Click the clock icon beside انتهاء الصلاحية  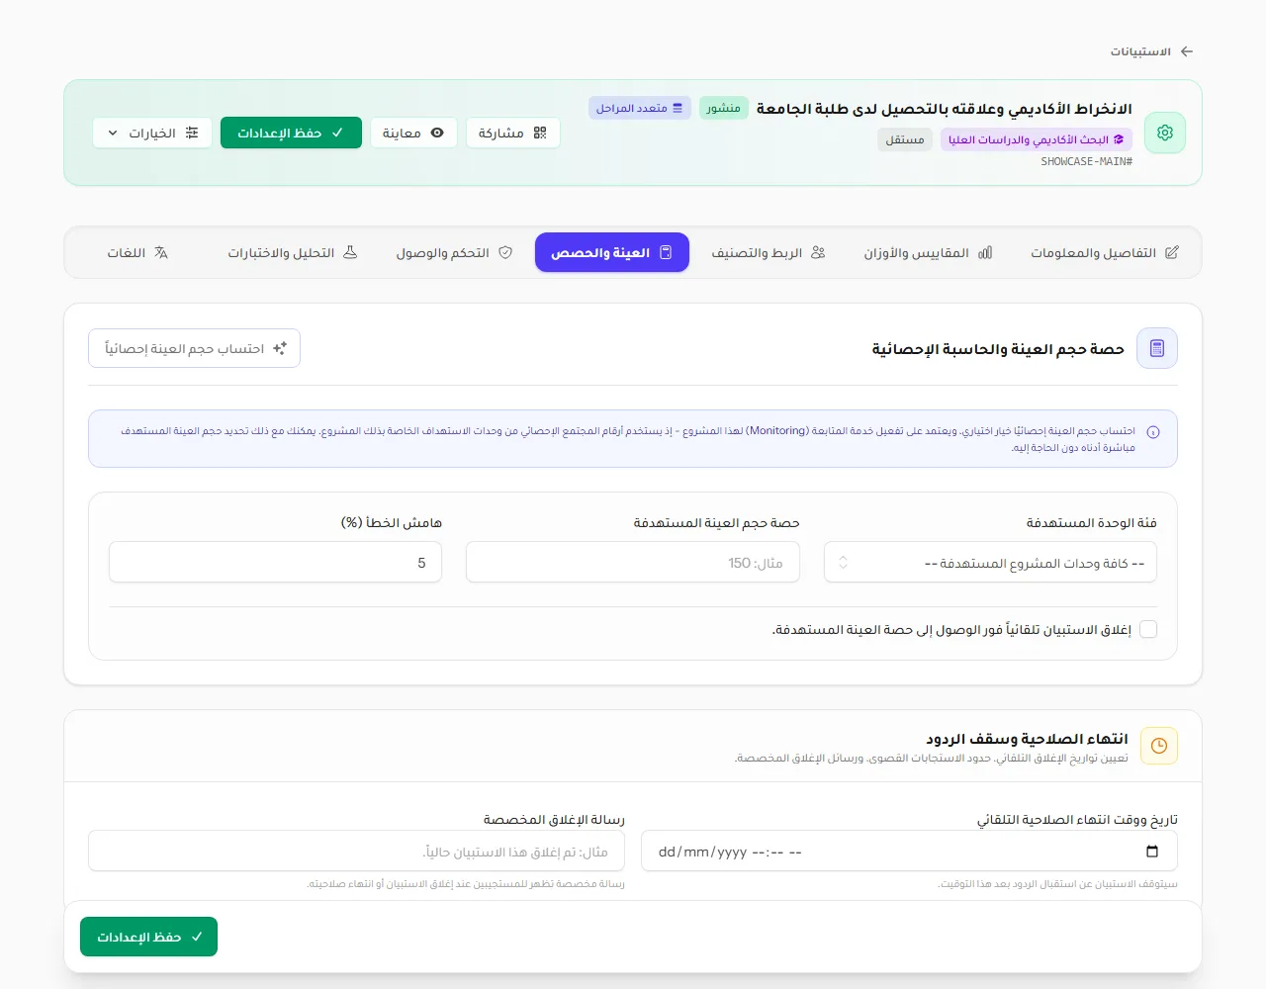(x=1159, y=746)
